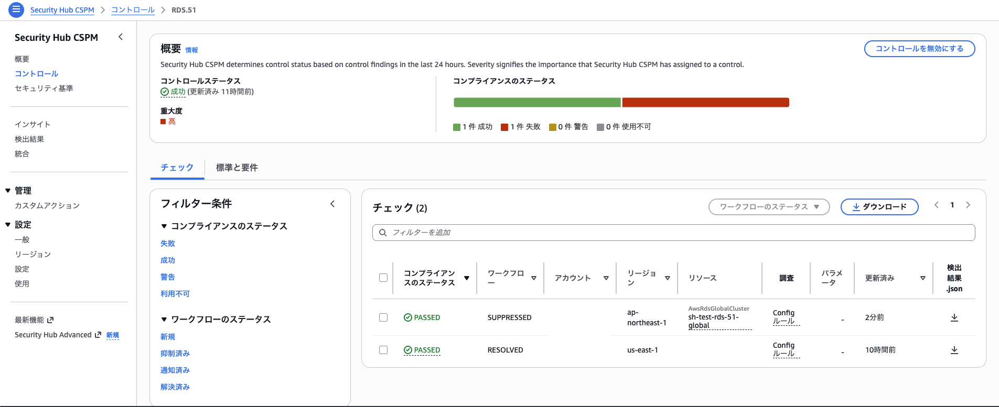Go to next page of checks
The height and width of the screenshot is (407, 999).
coord(968,205)
